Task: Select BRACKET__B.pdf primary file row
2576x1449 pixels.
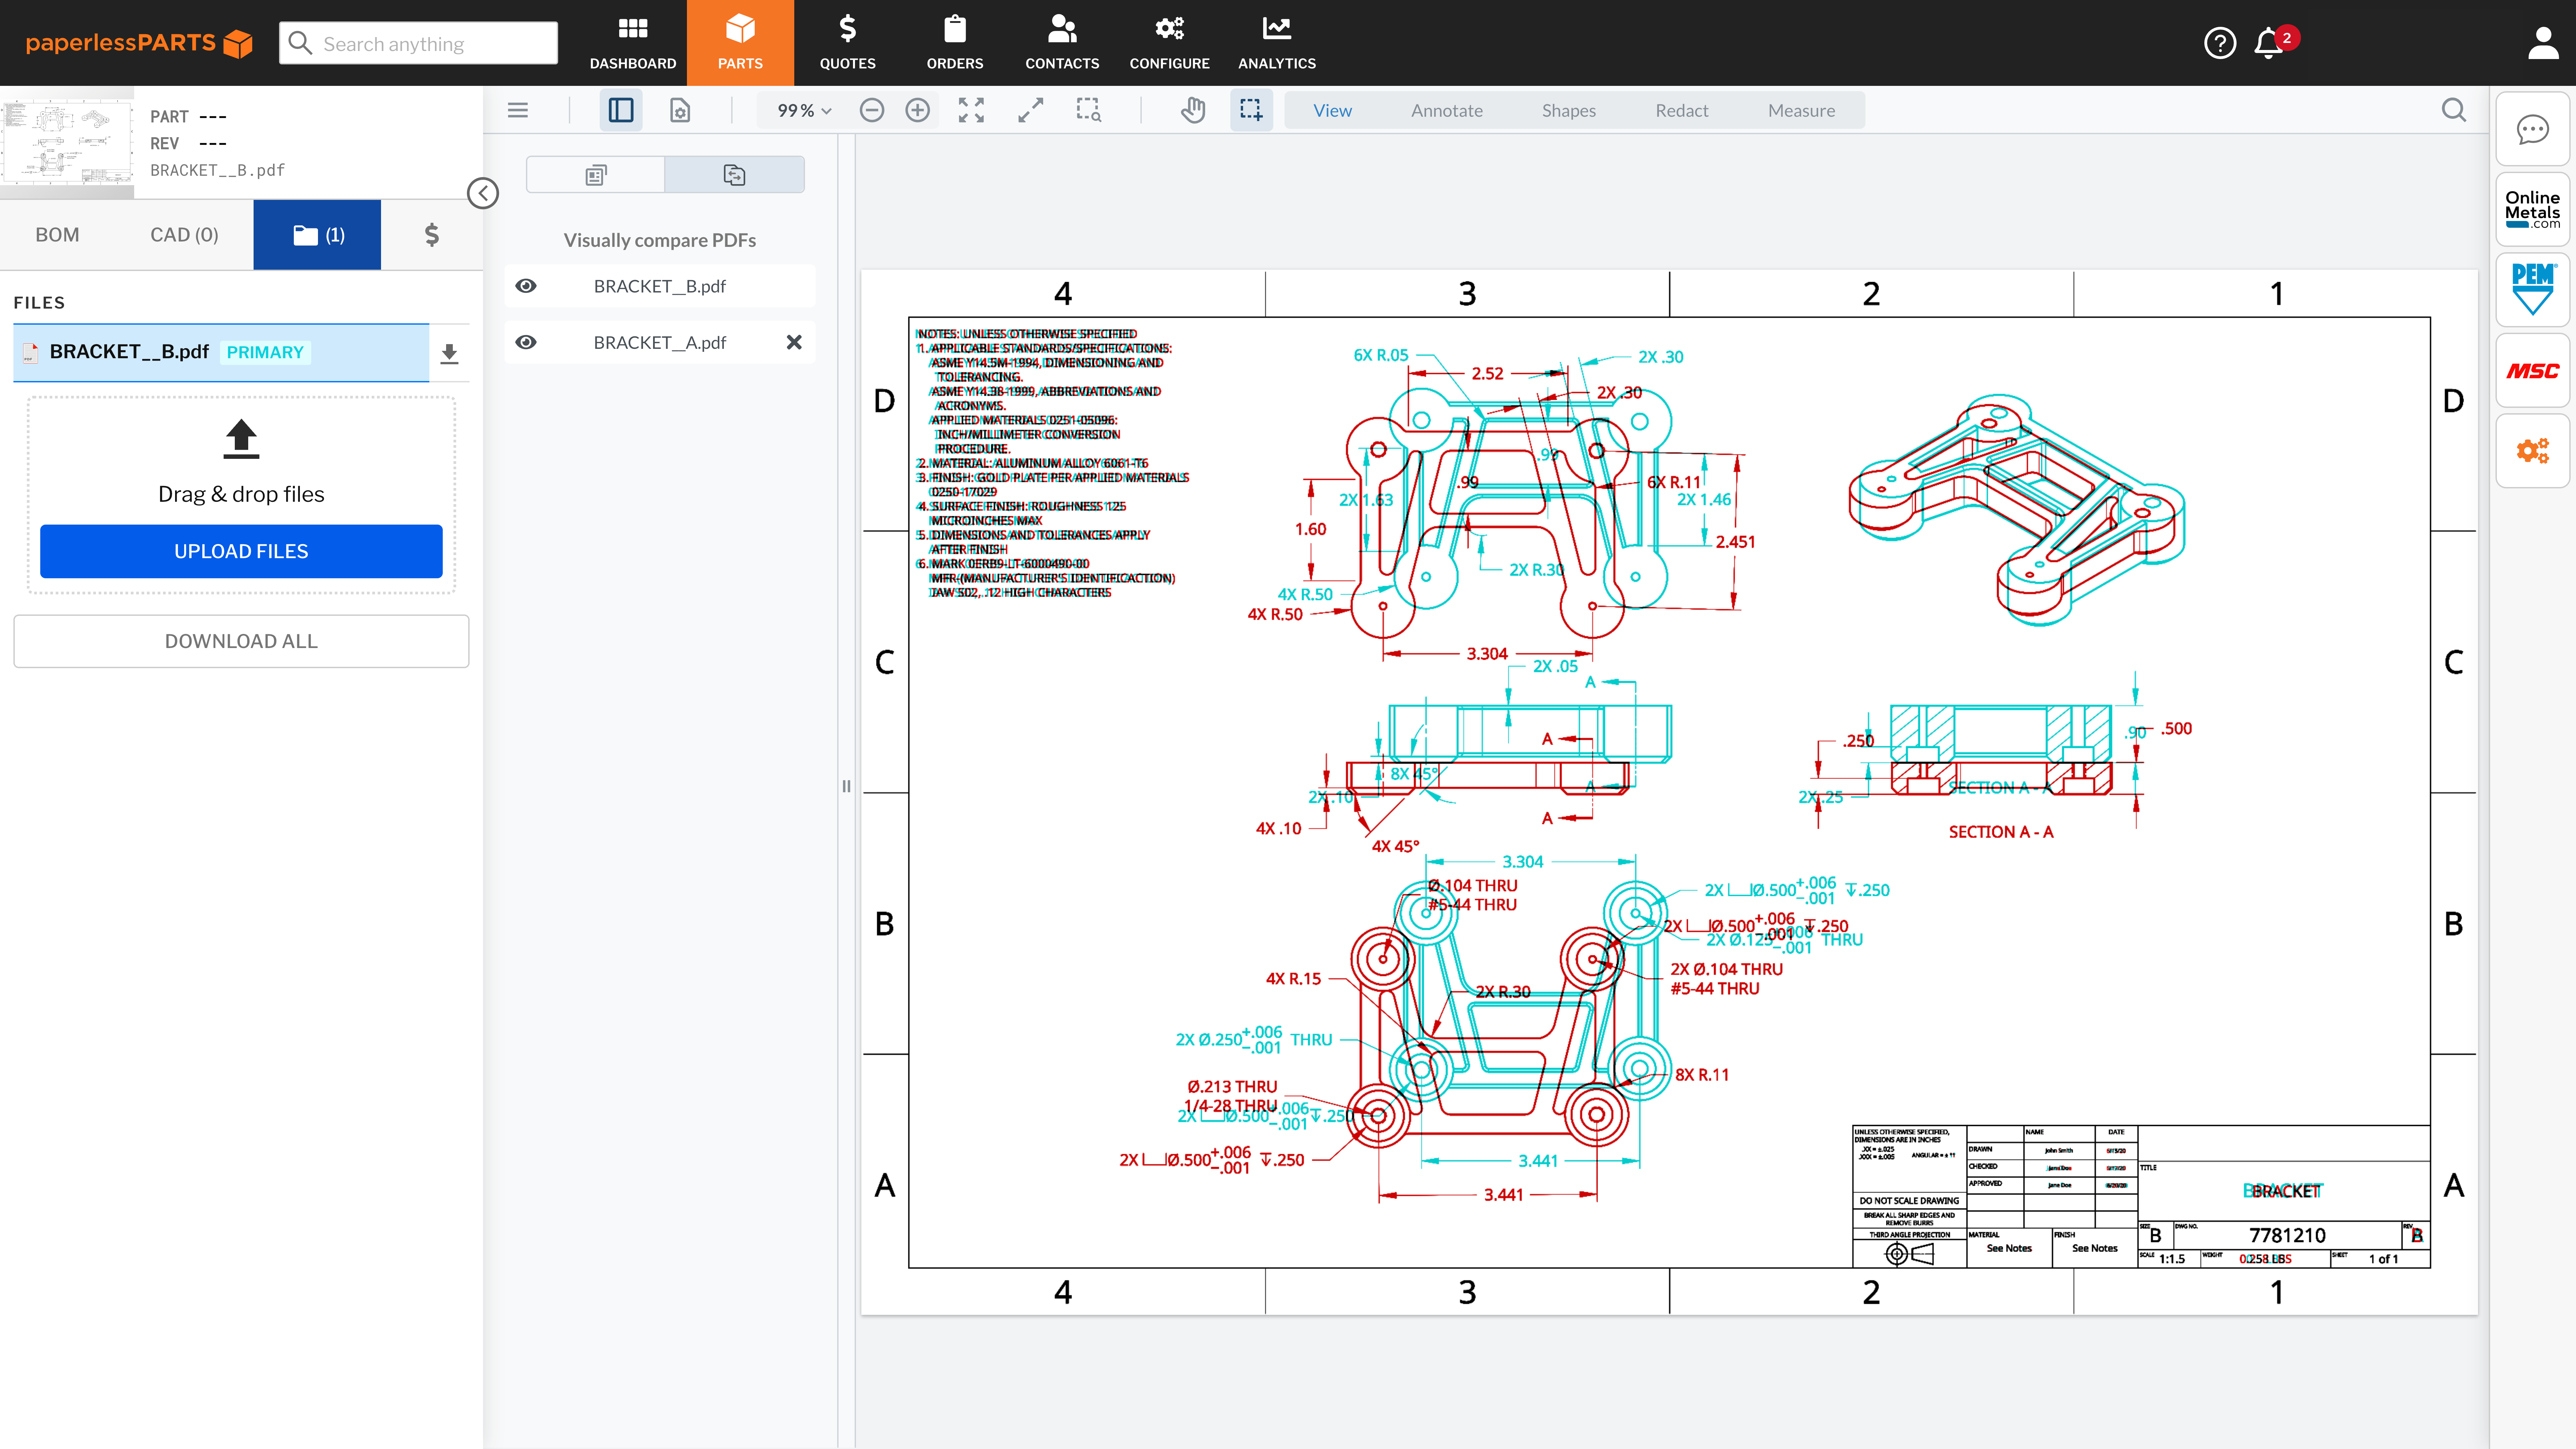Action: coord(221,352)
